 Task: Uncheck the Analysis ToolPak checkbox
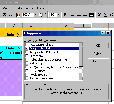point(27,48)
